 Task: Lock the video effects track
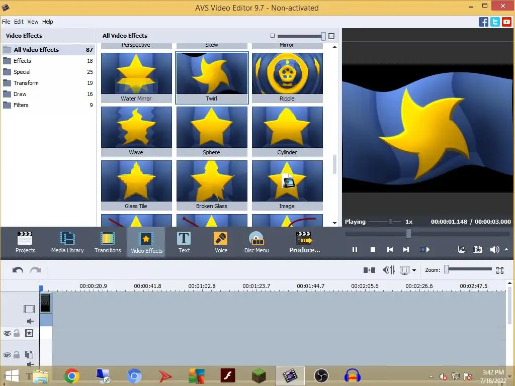[17, 333]
